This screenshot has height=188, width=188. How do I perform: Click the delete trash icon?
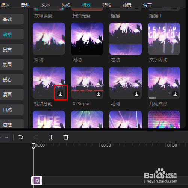coord(66,137)
